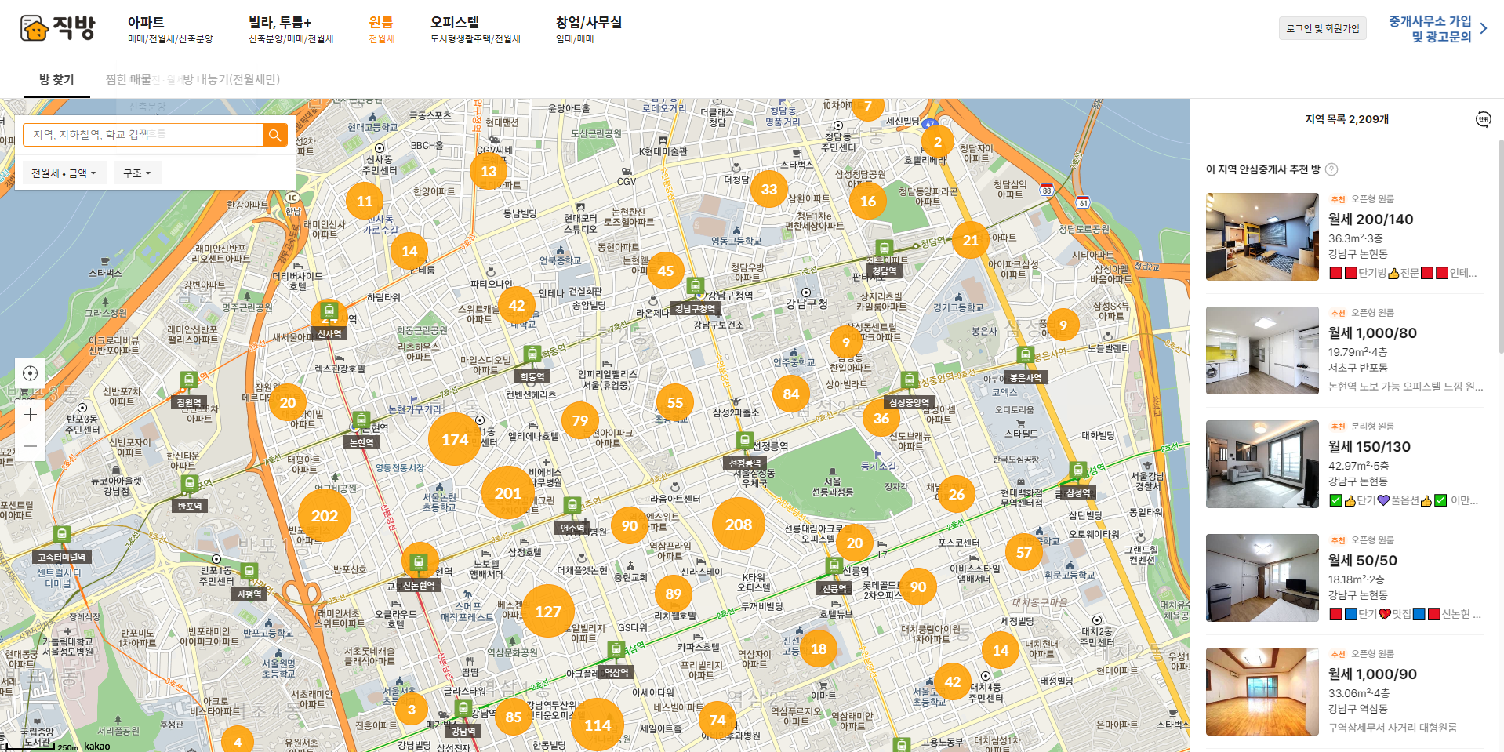Open the 아파트 navigation menu
The height and width of the screenshot is (752, 1504).
(170, 29)
